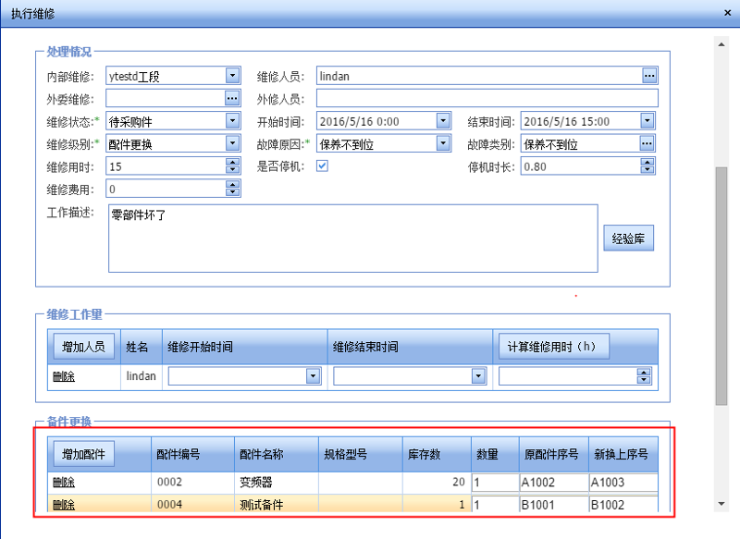Click the 增加人员 button
The image size is (740, 539).
point(83,347)
